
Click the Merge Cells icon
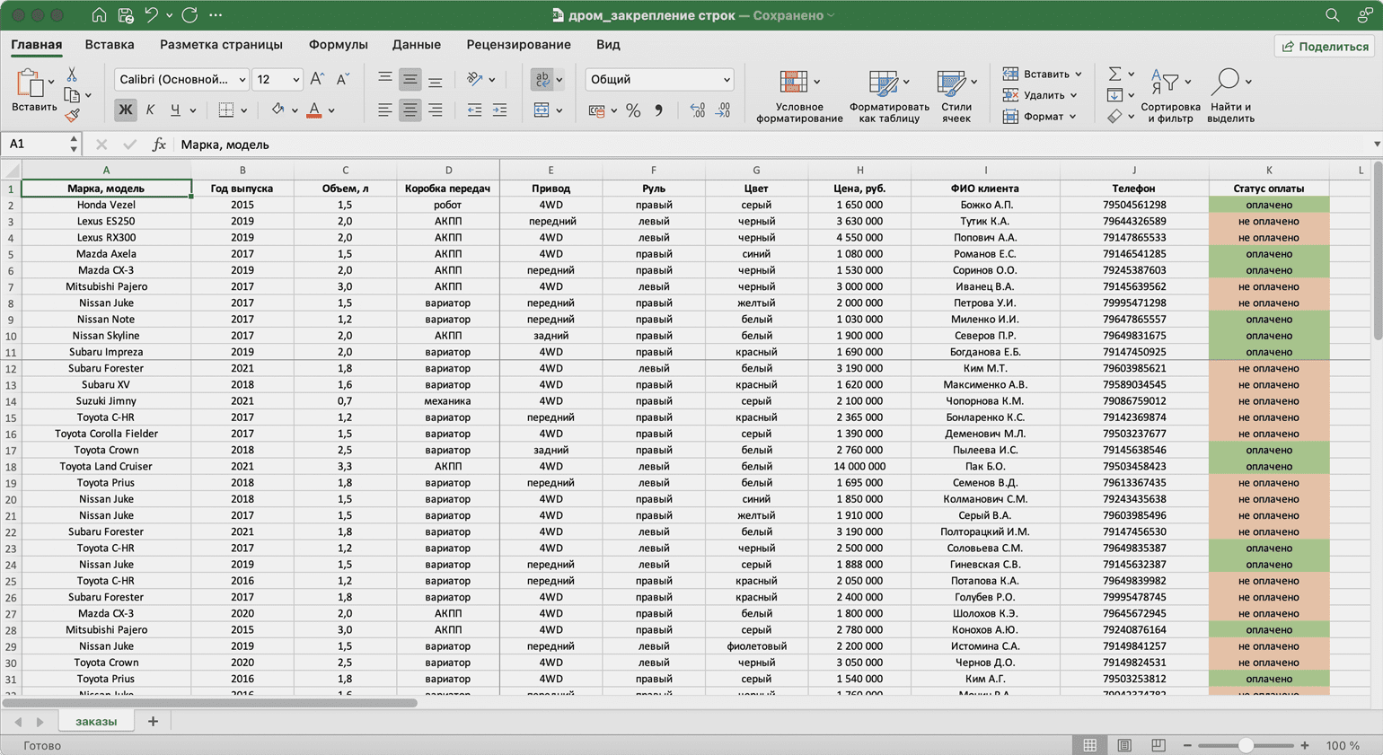(x=542, y=110)
